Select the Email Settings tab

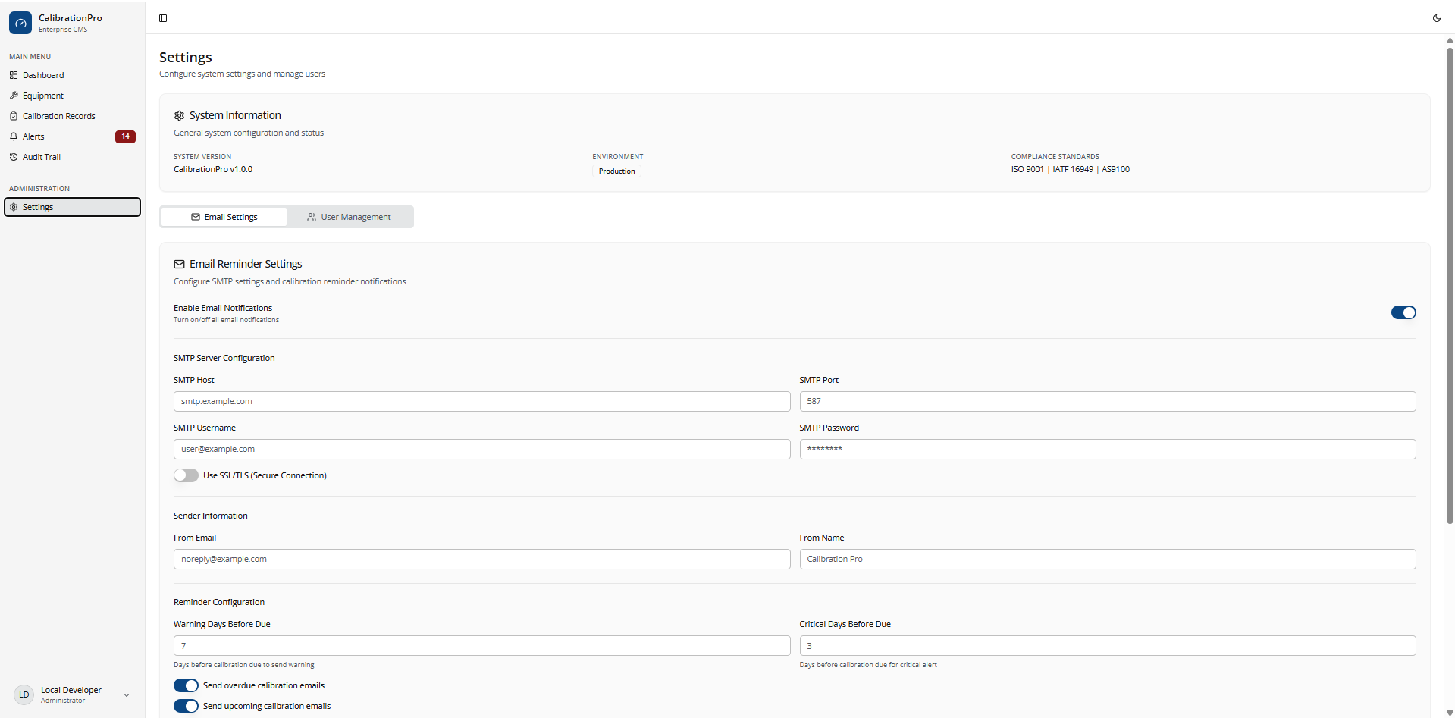tap(224, 216)
